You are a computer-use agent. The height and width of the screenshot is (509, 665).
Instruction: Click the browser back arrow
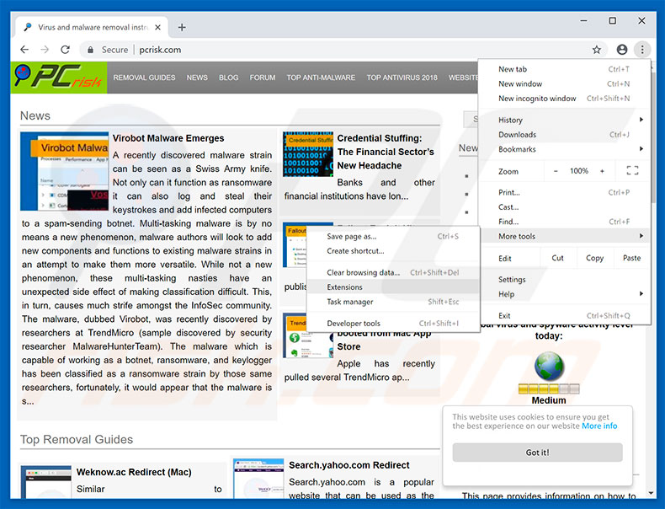(24, 50)
